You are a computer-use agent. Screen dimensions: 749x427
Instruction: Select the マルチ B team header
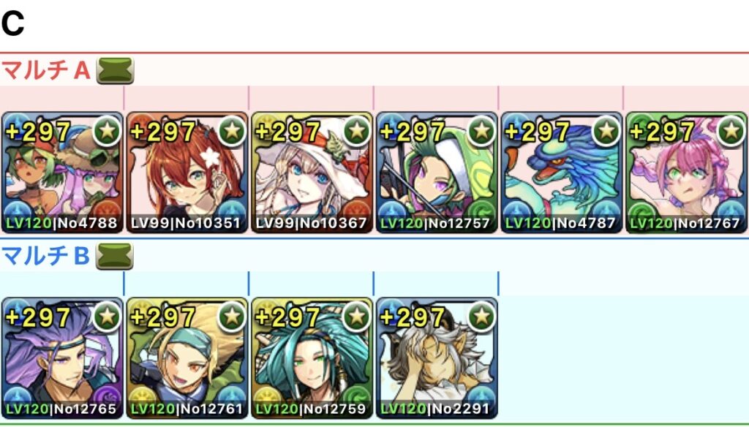pyautogui.click(x=46, y=257)
